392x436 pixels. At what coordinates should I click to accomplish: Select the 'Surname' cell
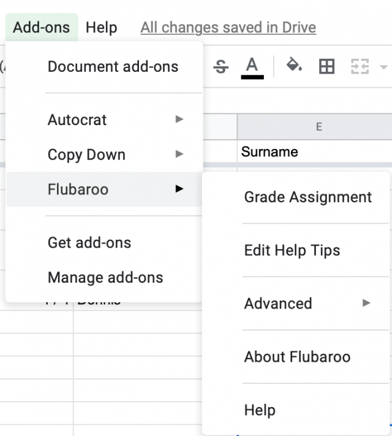[315, 151]
